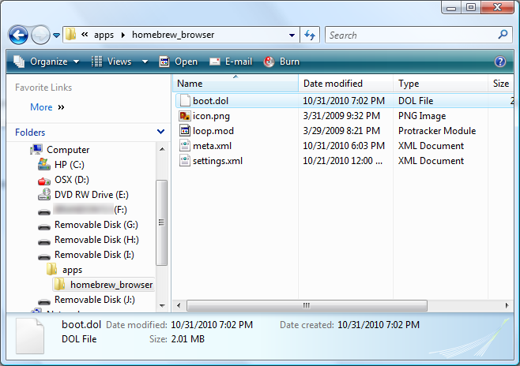The height and width of the screenshot is (366, 520).
Task: Click the folder tree vertical scrollbar thumb
Action: click(161, 222)
